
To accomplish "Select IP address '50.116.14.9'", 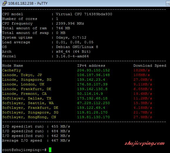I will tap(90, 94).
